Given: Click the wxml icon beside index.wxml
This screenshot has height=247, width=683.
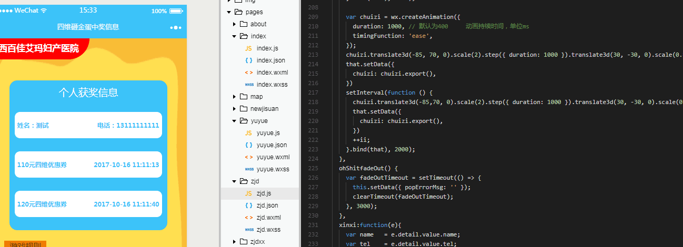Looking at the screenshot, I should click(x=248, y=73).
